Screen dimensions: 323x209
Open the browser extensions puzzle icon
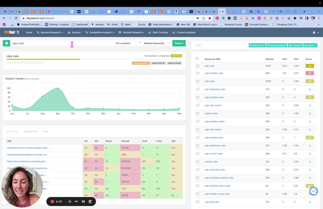(x=295, y=18)
